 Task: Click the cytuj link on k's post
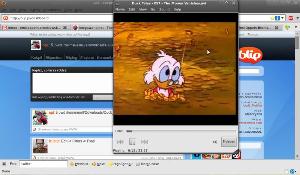[x=160, y=158]
